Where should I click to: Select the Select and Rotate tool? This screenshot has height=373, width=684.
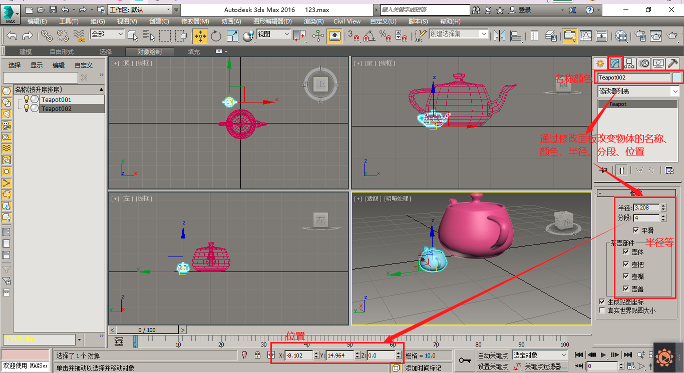[x=216, y=36]
